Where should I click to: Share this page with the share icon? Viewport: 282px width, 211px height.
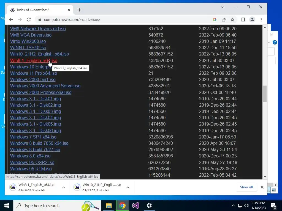click(224, 20)
